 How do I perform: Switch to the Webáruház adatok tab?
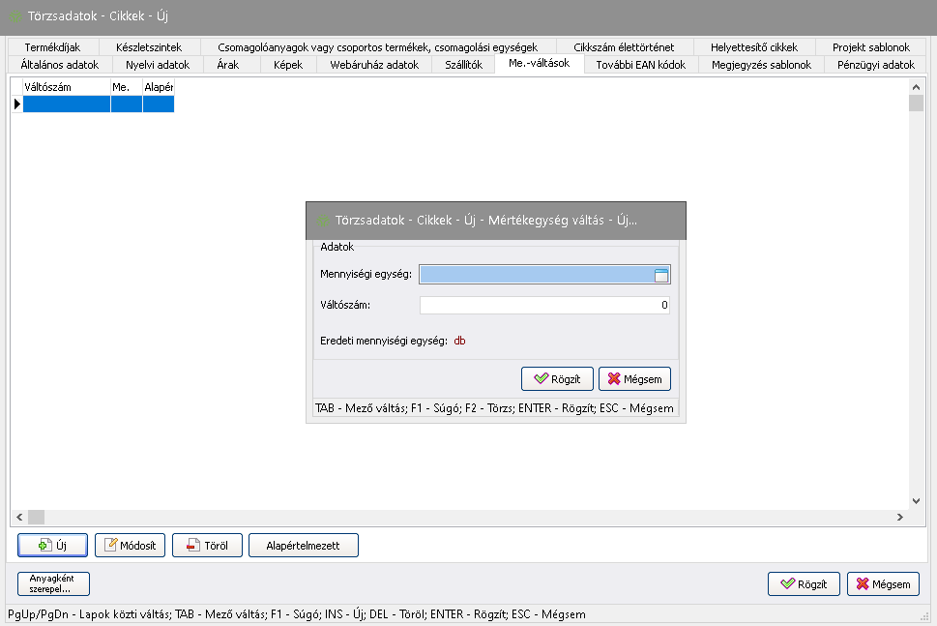coord(374,65)
